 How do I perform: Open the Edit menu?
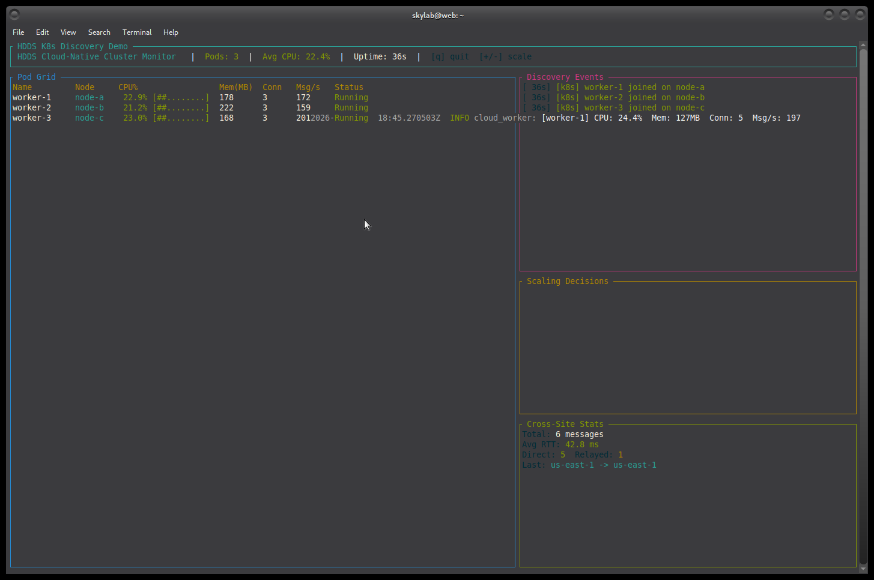(42, 32)
